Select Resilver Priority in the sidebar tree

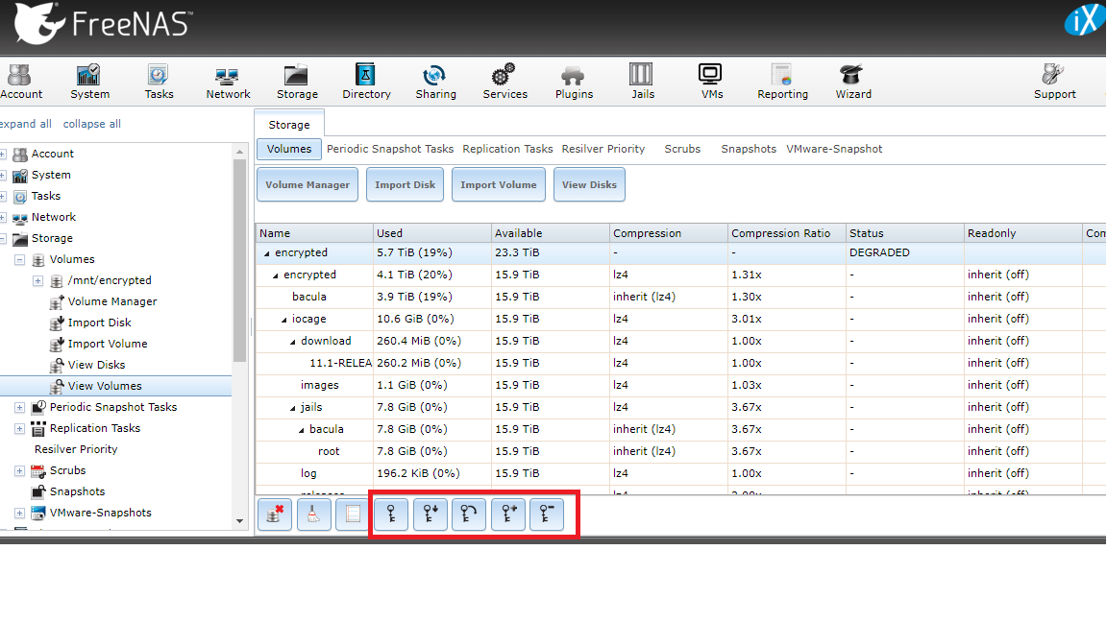76,449
